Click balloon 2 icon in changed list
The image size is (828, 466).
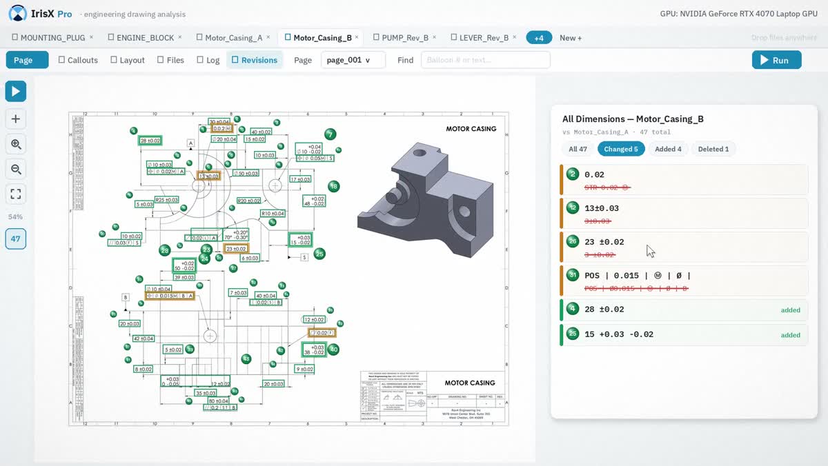coord(572,174)
